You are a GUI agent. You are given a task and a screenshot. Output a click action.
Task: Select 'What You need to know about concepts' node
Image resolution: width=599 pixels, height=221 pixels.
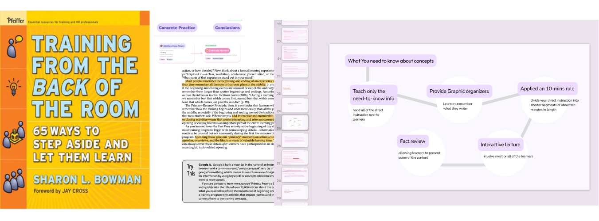391,61
